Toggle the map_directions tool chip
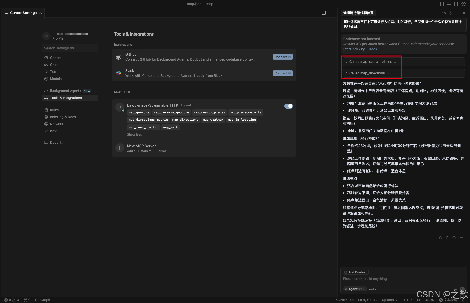 pos(185,120)
